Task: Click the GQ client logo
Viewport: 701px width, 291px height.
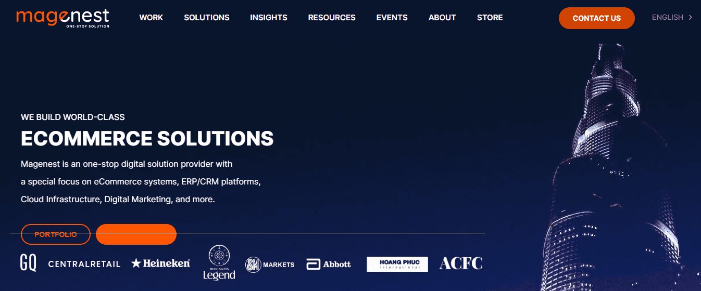Action: click(28, 263)
